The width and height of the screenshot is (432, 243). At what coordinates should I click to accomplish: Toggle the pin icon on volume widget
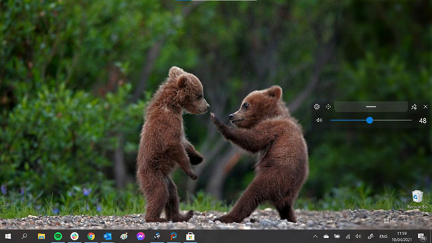pyautogui.click(x=414, y=107)
